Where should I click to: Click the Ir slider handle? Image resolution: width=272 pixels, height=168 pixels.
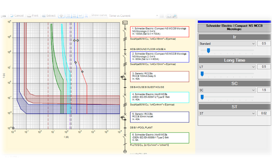(x=208, y=50)
